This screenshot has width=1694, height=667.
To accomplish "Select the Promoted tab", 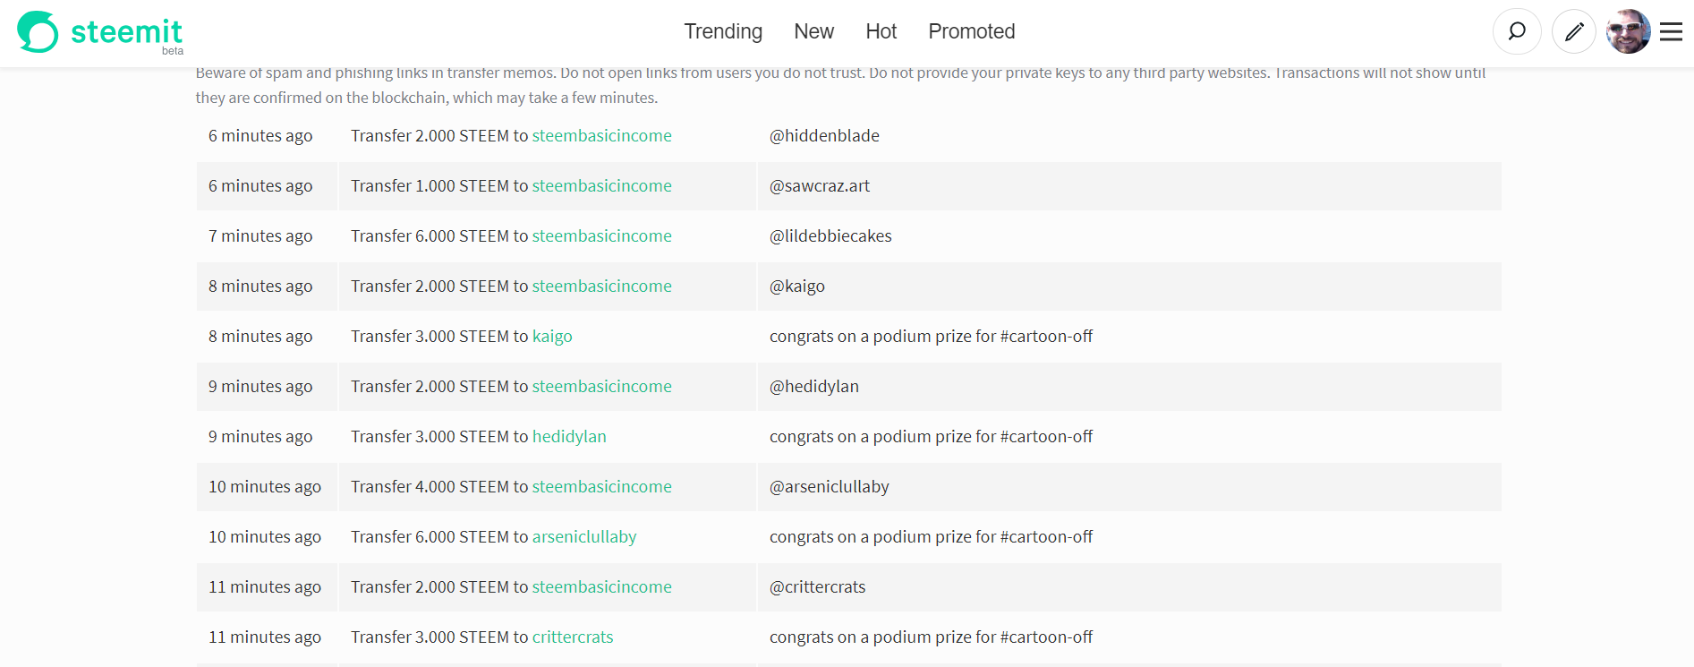I will [972, 31].
